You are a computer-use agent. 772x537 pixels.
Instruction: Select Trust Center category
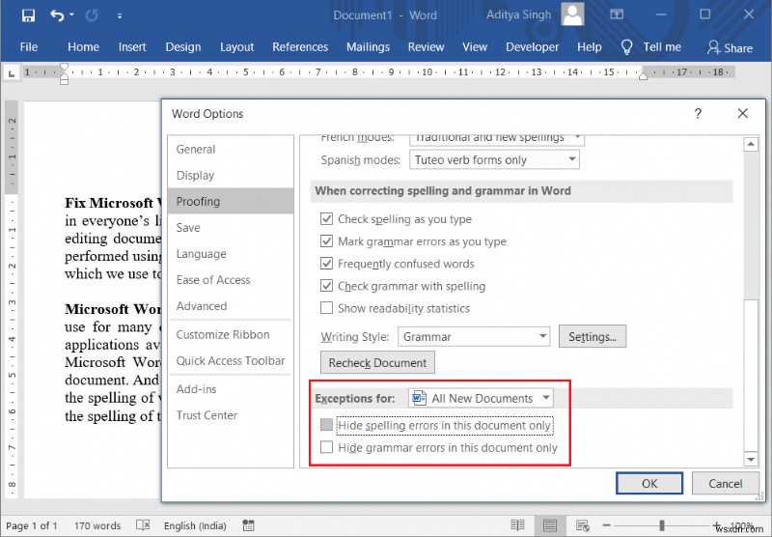point(231,415)
